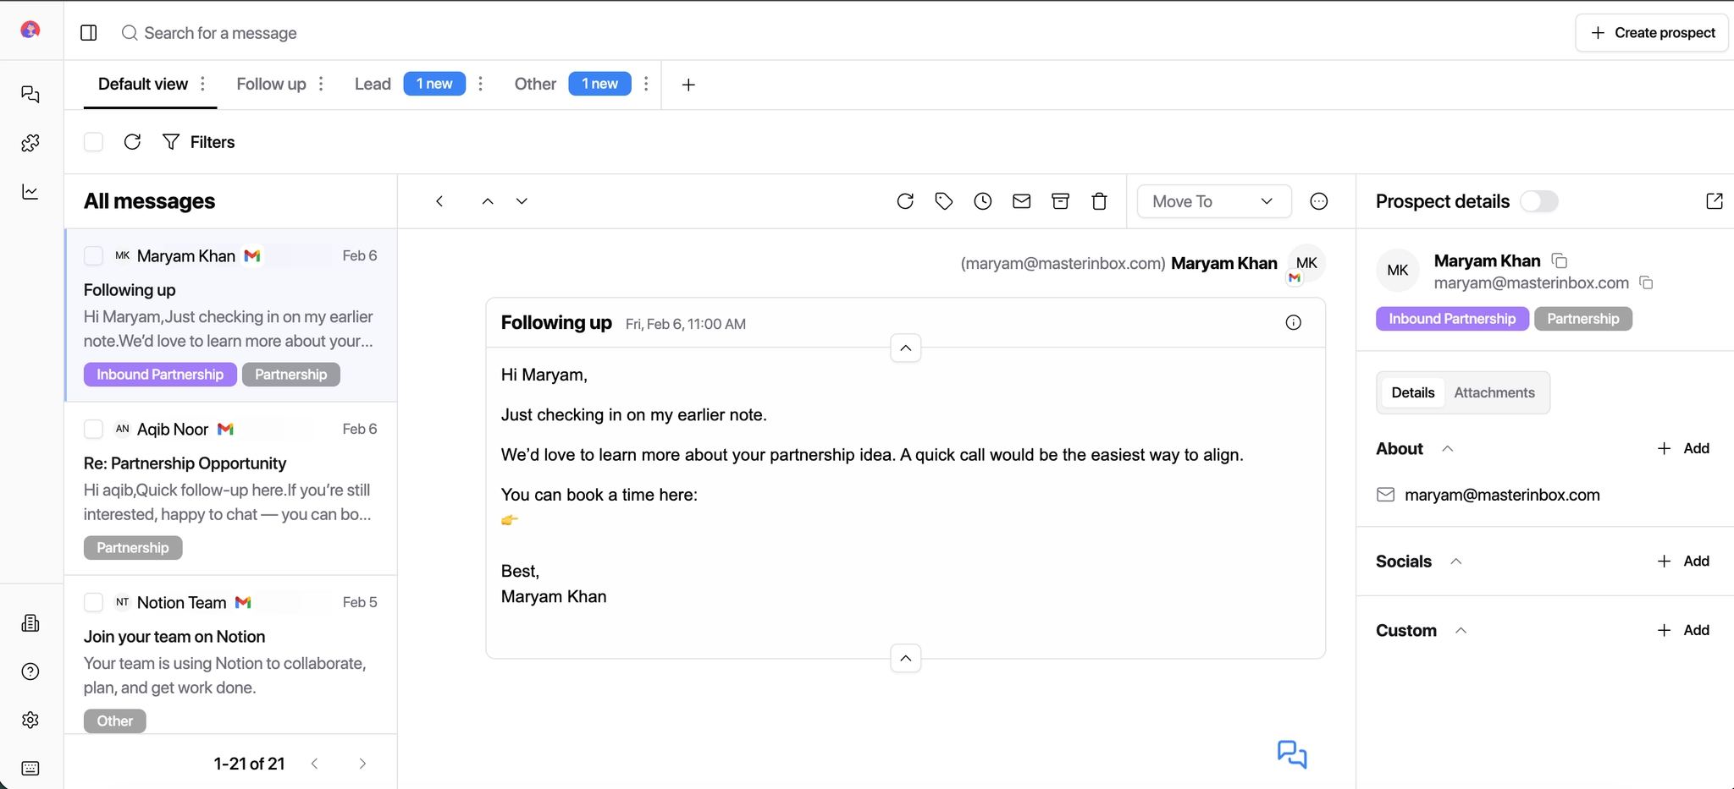Snooze this conversation using the clock icon
Image resolution: width=1734 pixels, height=789 pixels.
click(x=982, y=201)
